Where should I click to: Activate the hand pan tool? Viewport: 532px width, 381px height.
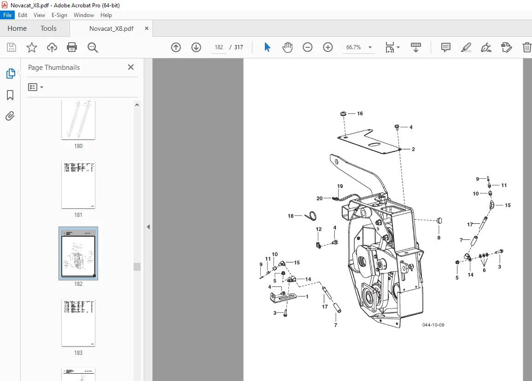(x=287, y=47)
